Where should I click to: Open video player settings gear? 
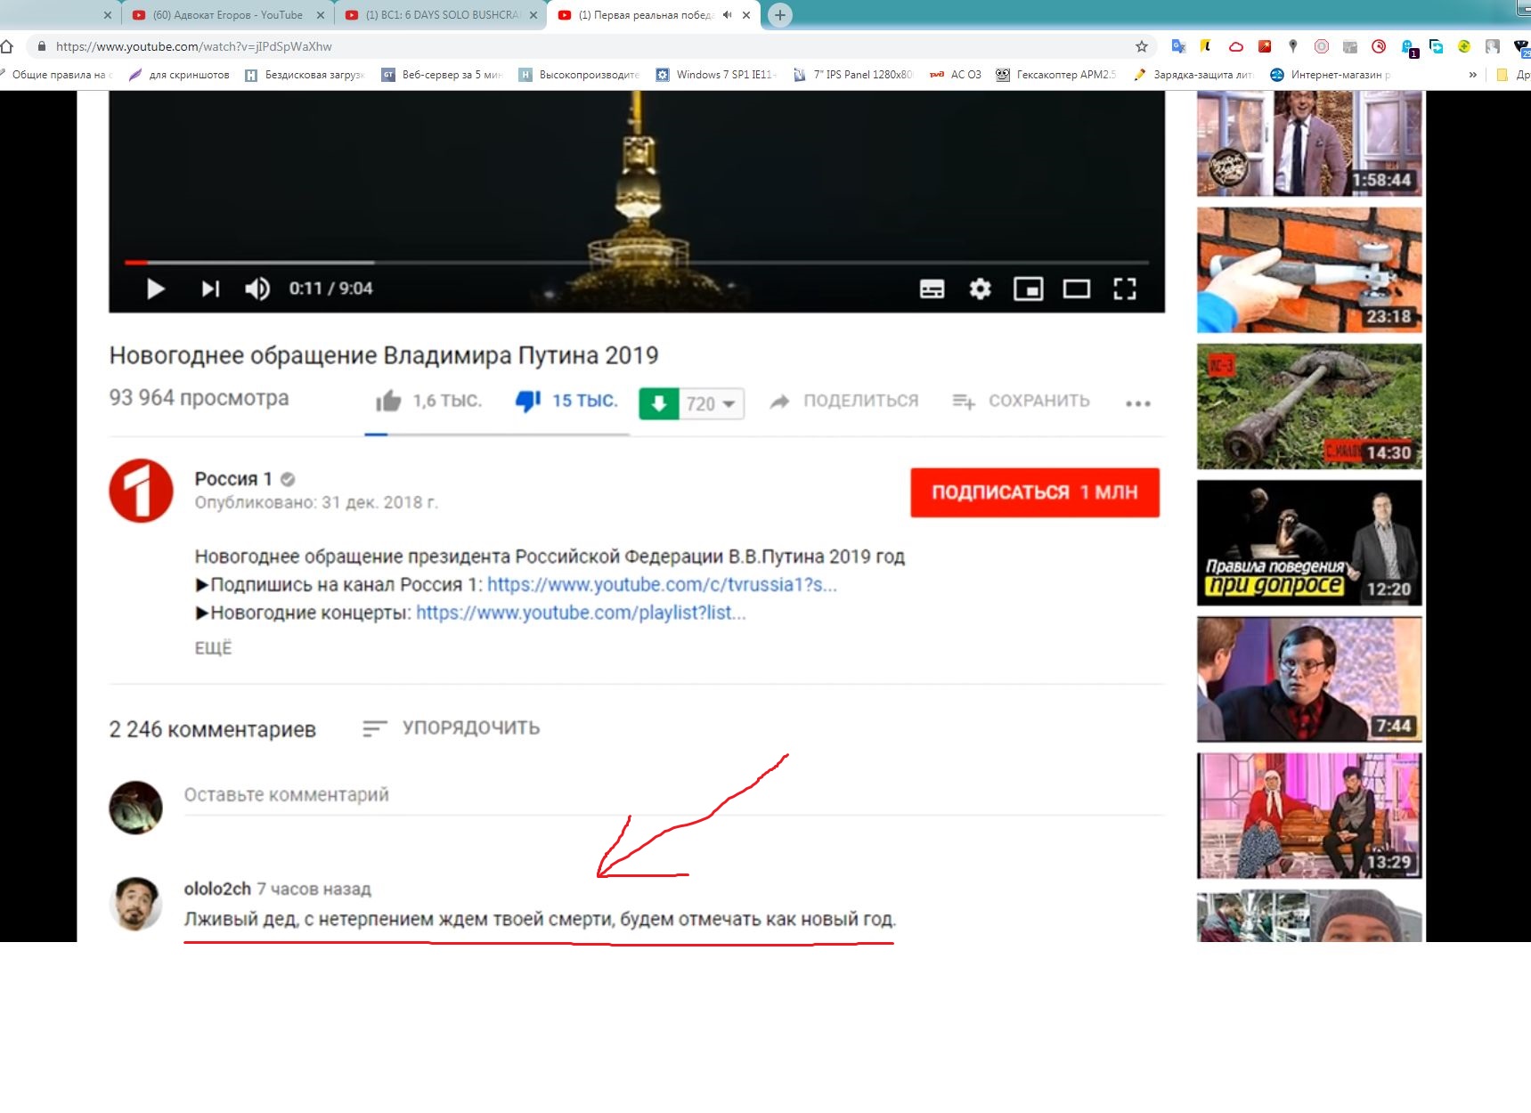pos(980,288)
